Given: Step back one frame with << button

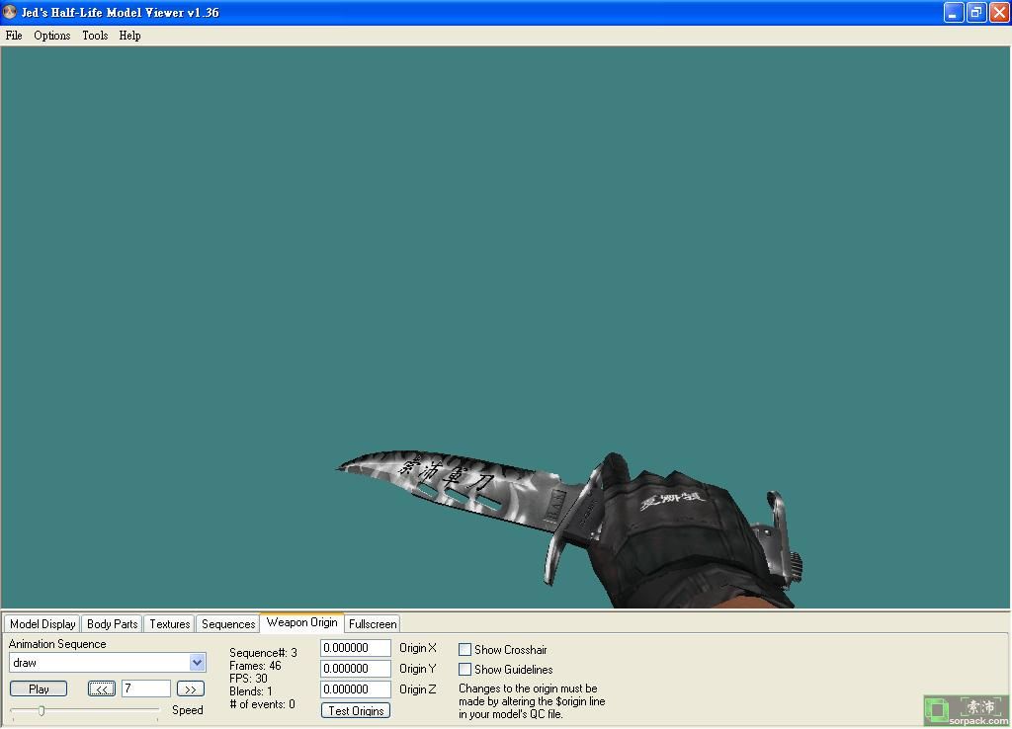Looking at the screenshot, I should click(101, 688).
